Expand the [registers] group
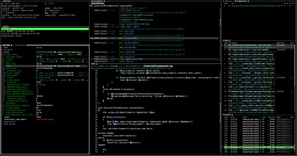The height and width of the screenshot is (156, 297). point(2,122)
